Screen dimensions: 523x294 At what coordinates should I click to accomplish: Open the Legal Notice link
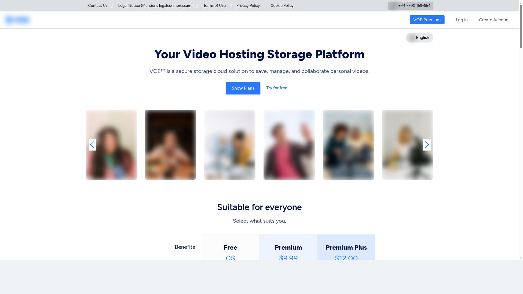(x=155, y=6)
